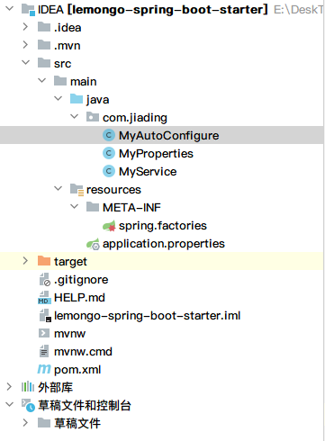This screenshot has height=441, width=325.
Task: Click the main folder icon
Action: point(60,81)
